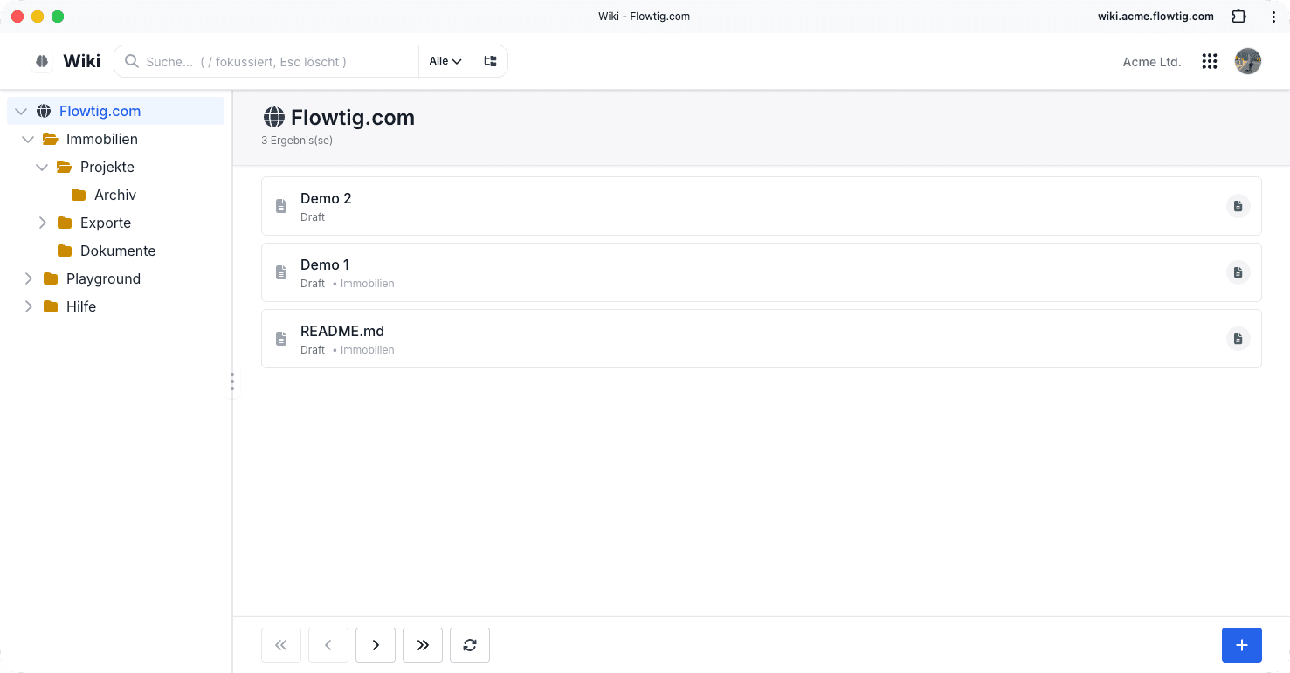This screenshot has height=673, width=1290.
Task: Click the 3 Ergebnis(se) result count
Action: tap(297, 141)
